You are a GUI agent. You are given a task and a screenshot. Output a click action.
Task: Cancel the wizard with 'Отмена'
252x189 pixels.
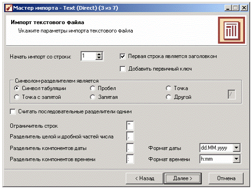(226, 178)
